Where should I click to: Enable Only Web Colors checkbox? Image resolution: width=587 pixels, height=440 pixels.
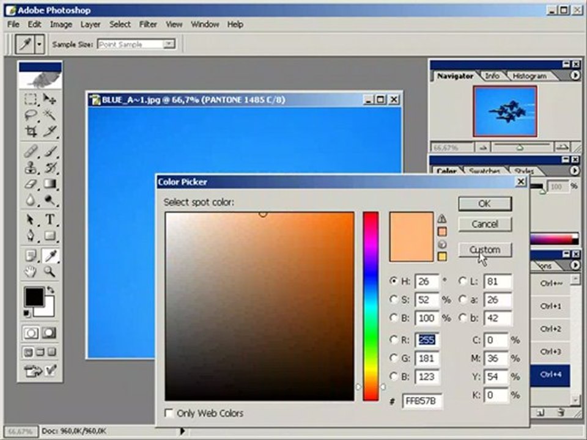[x=169, y=413]
